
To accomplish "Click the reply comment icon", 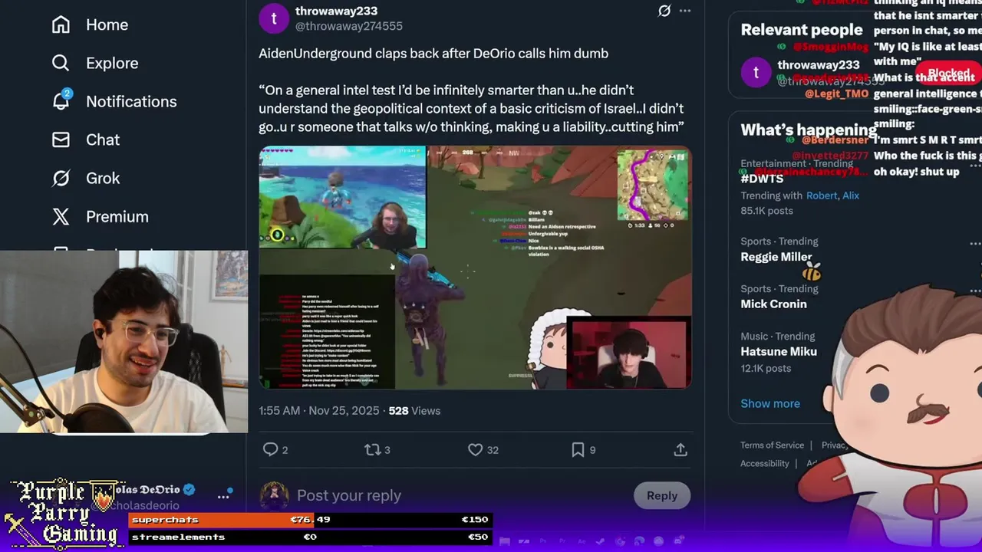I will (x=271, y=450).
